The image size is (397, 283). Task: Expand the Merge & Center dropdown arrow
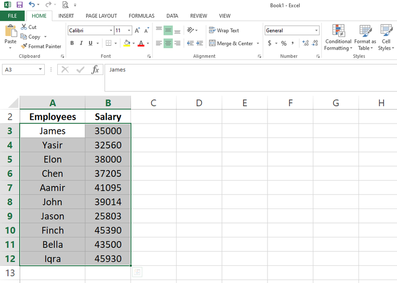click(x=258, y=43)
